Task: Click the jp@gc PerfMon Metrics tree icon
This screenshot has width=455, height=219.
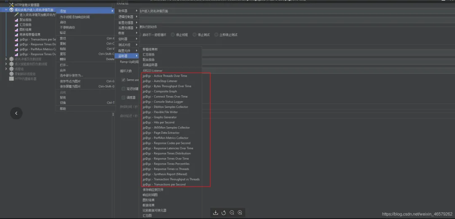Action: [16, 49]
